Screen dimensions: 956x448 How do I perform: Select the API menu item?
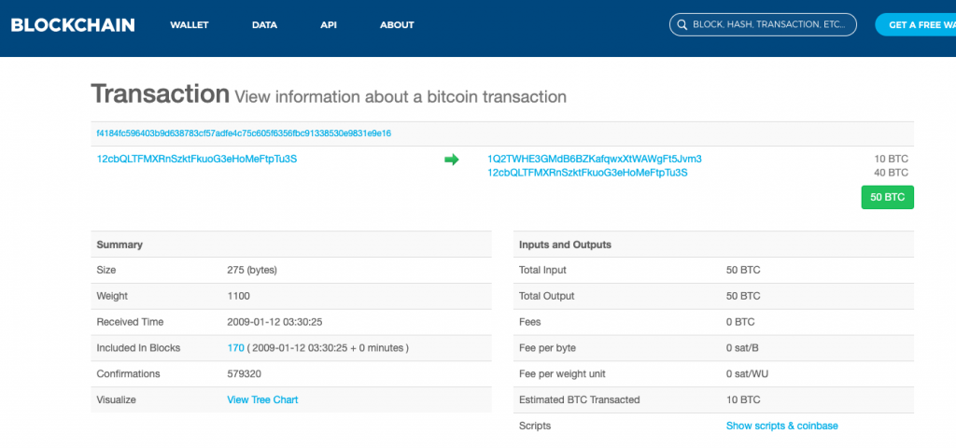329,25
